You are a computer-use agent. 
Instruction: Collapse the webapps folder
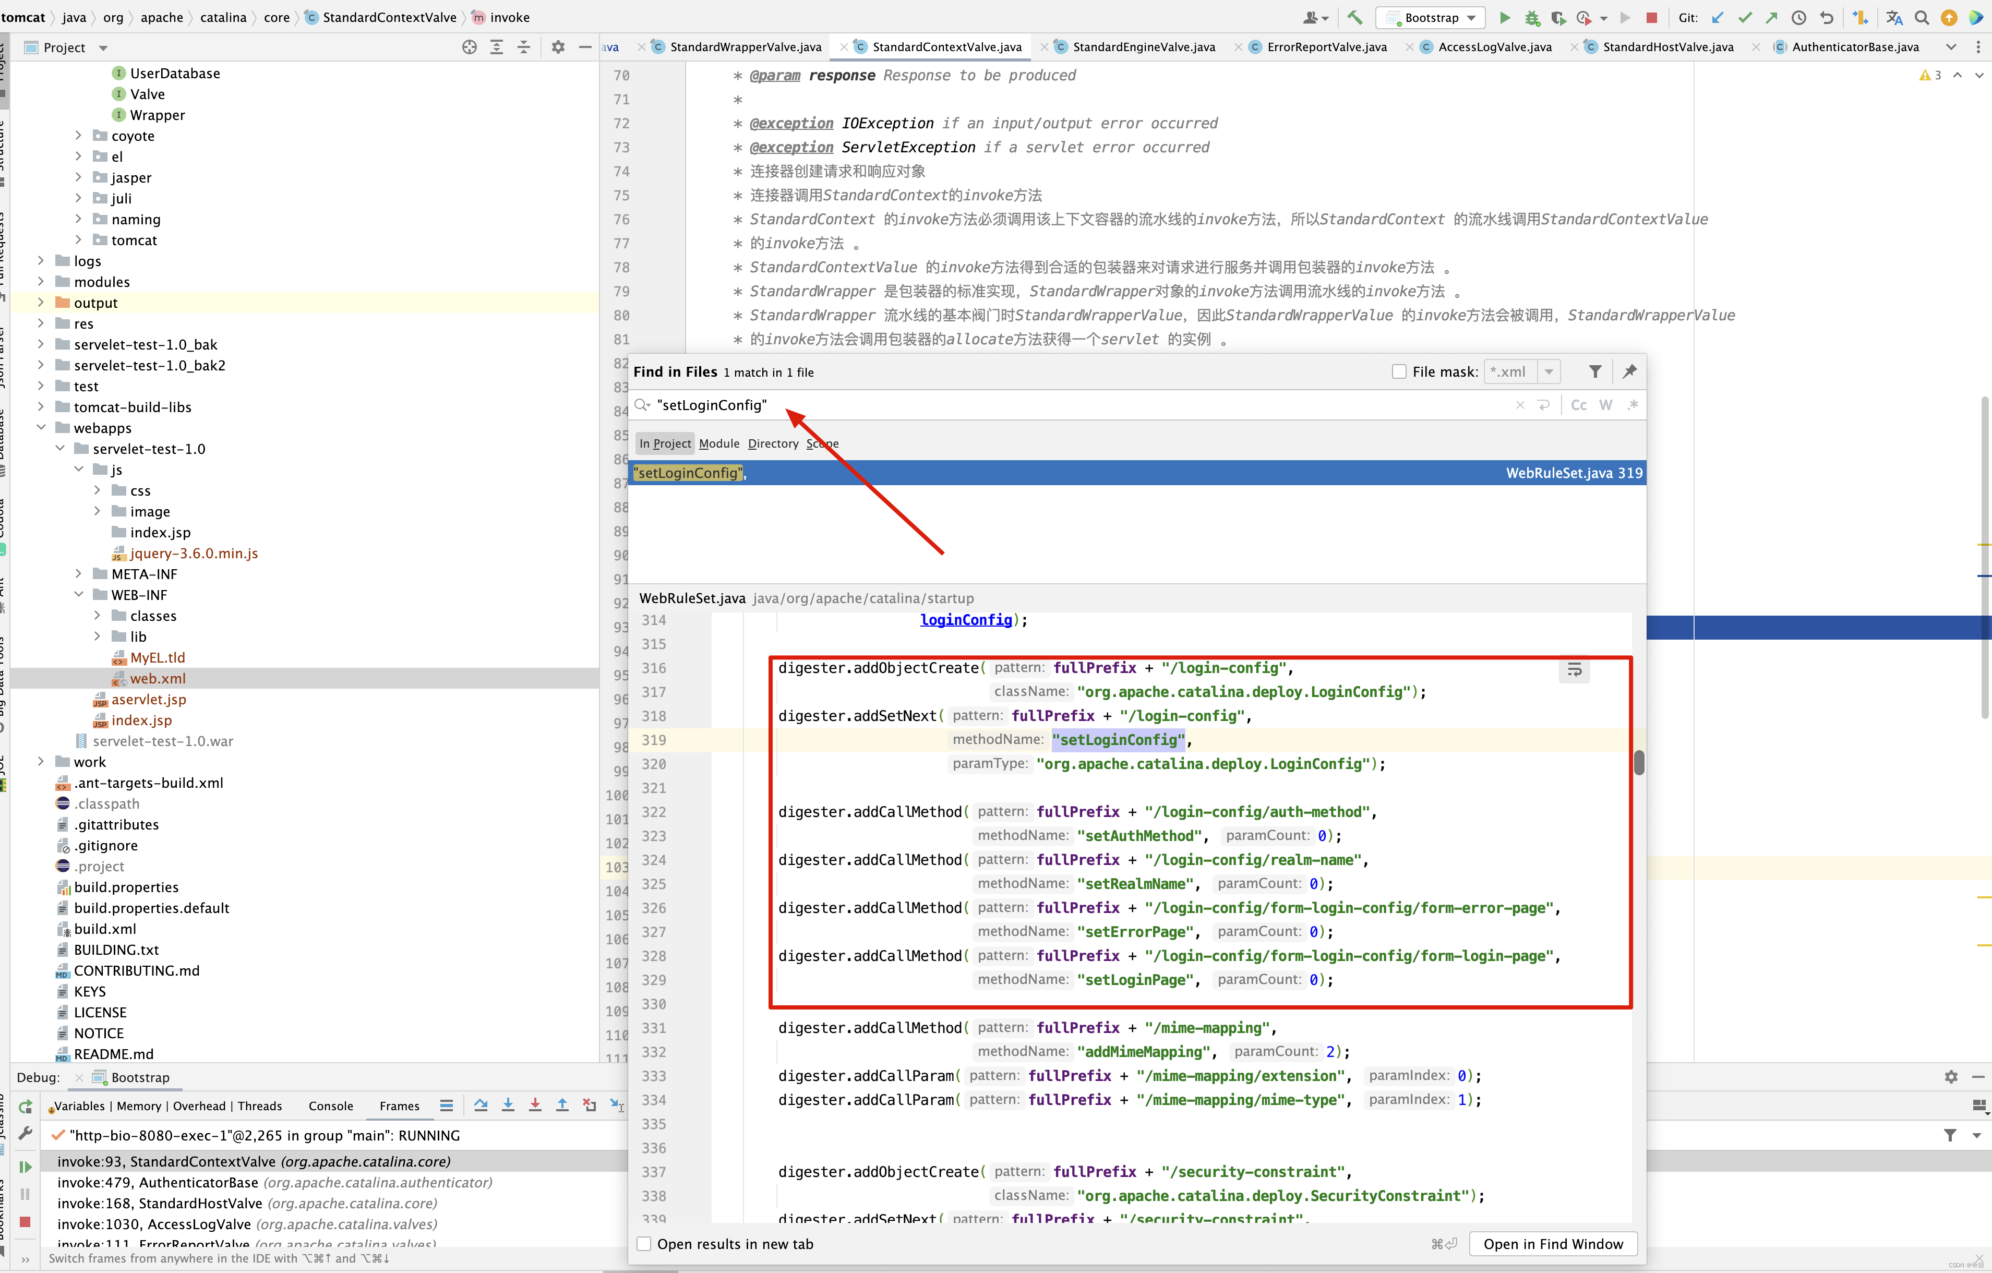[41, 428]
